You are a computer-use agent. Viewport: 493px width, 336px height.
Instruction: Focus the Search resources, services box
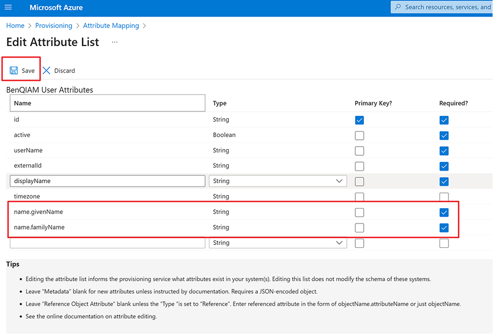(x=447, y=7)
